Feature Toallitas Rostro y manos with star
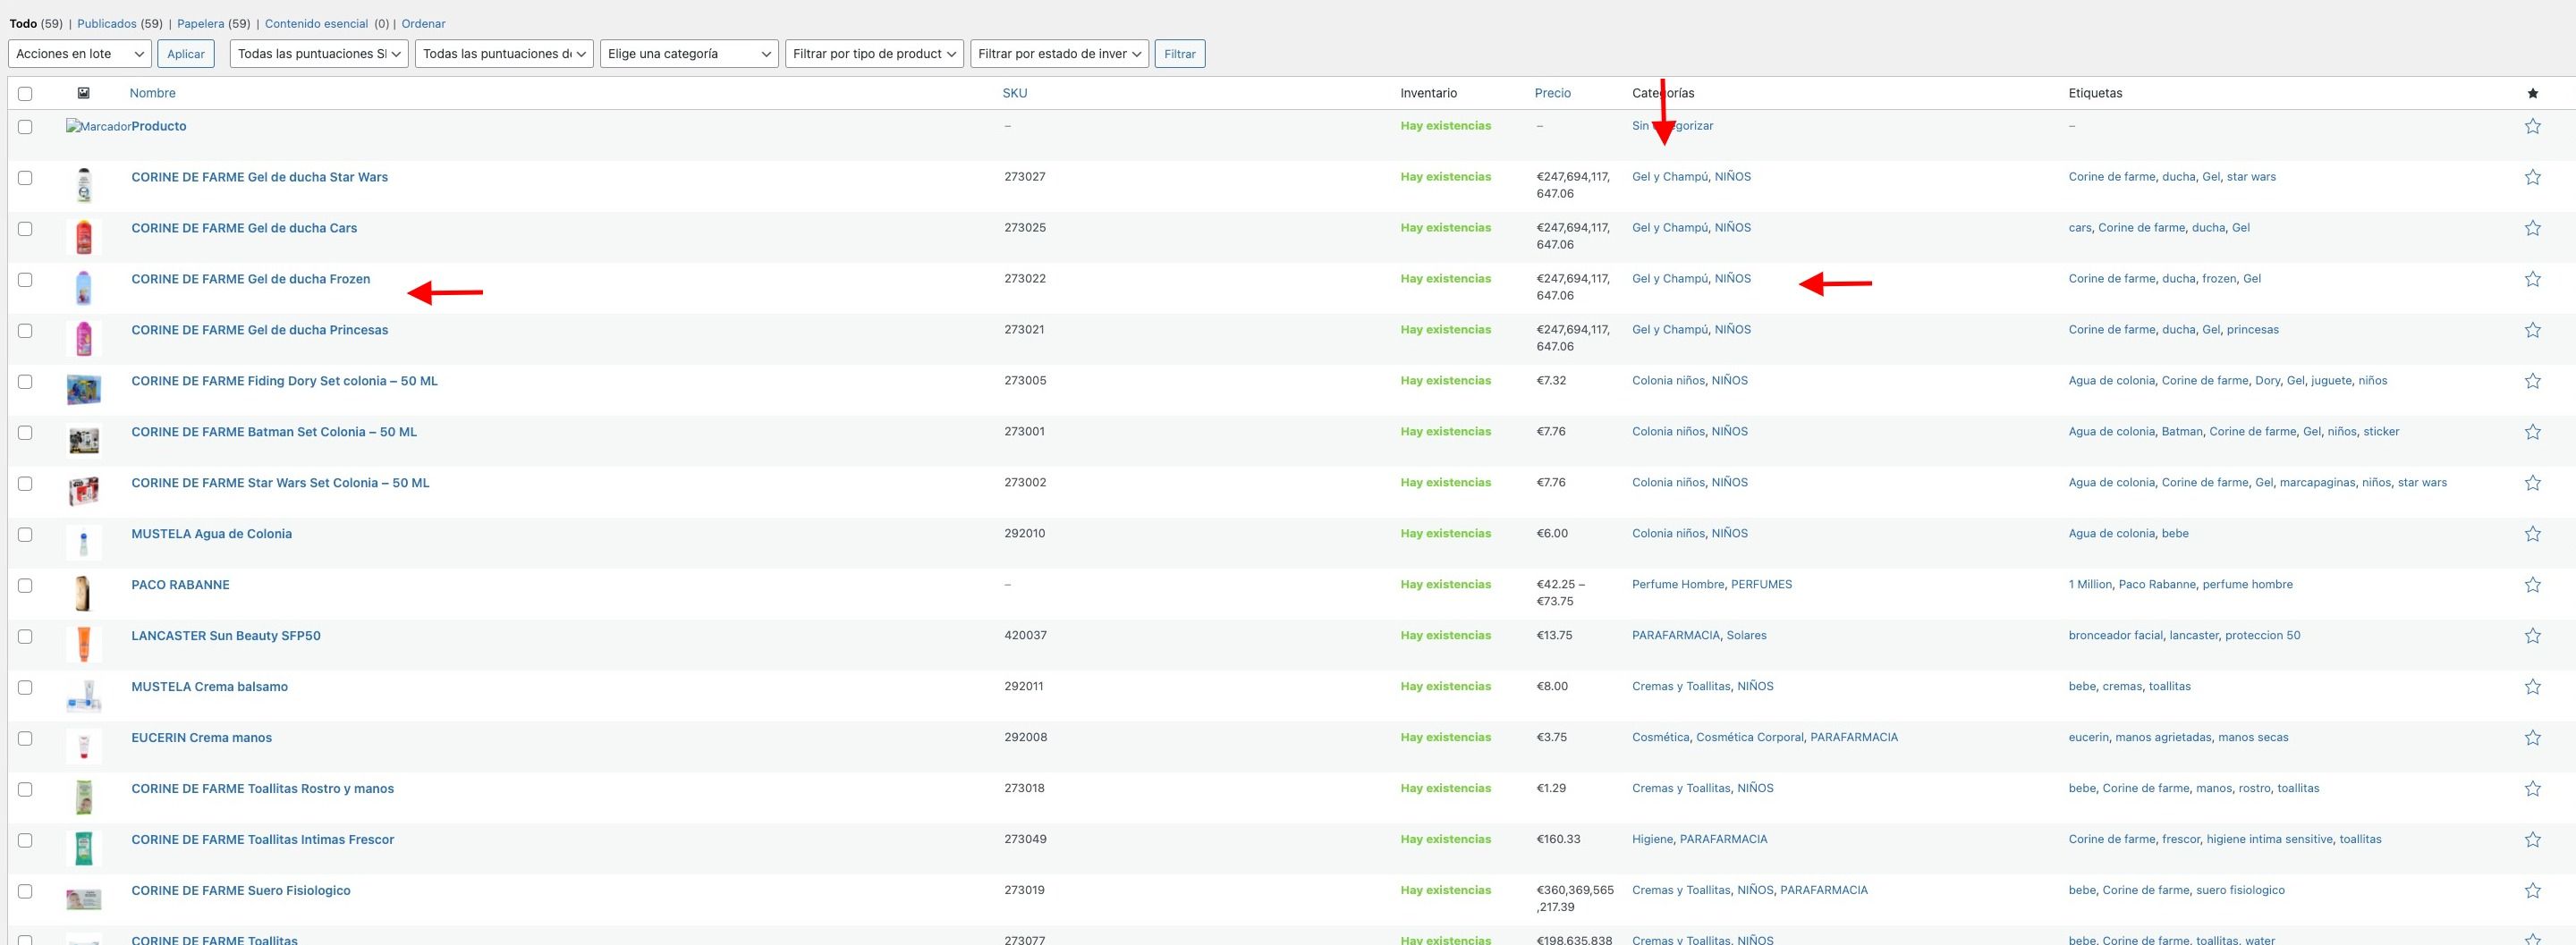The width and height of the screenshot is (2576, 945). (x=2532, y=789)
